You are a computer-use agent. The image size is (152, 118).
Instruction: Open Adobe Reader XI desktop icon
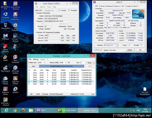[5, 48]
